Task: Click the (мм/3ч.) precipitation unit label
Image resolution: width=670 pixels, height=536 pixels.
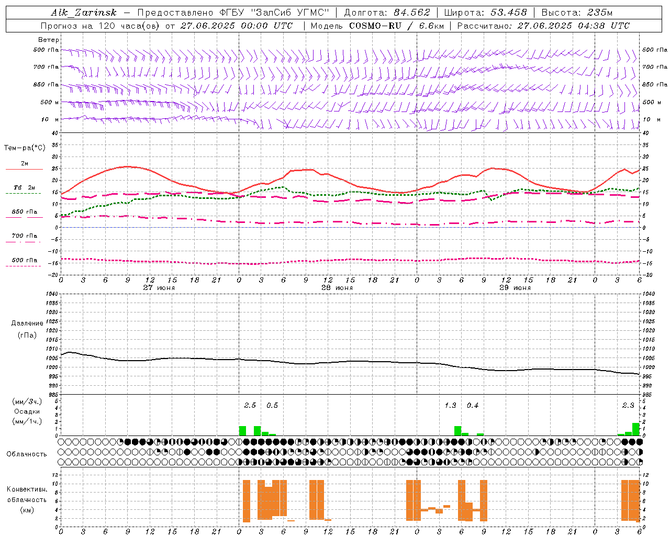Action: [x=27, y=402]
